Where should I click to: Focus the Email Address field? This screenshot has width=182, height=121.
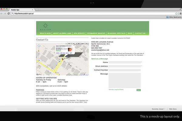tap(124, 66)
